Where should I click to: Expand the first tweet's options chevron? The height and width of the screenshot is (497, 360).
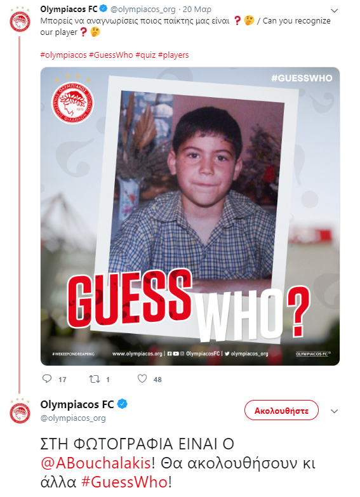pyautogui.click(x=334, y=11)
